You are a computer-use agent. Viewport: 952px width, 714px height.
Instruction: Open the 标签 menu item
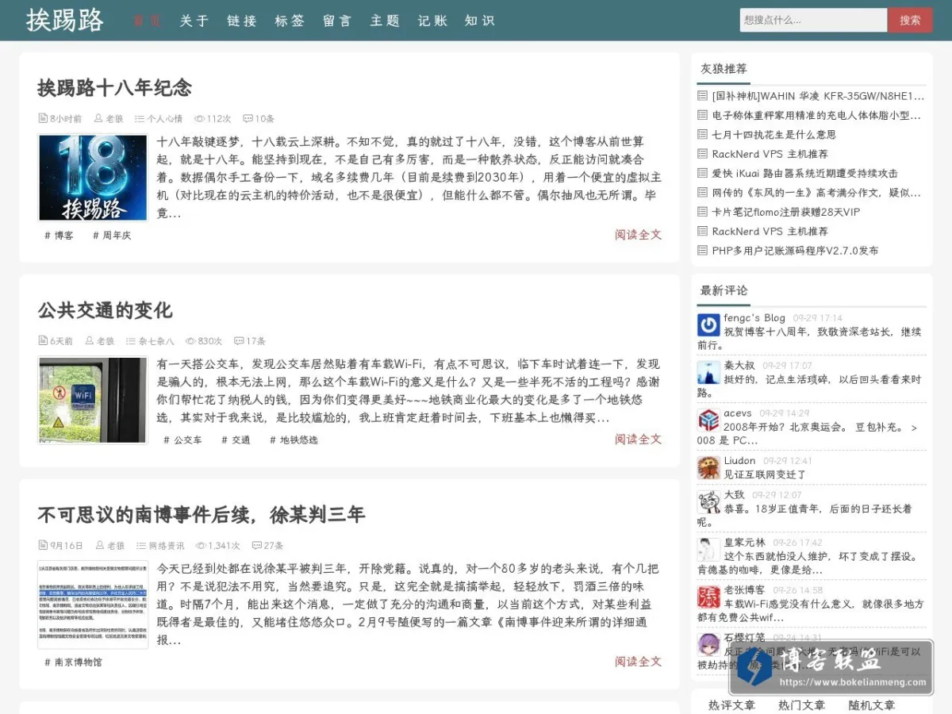289,21
